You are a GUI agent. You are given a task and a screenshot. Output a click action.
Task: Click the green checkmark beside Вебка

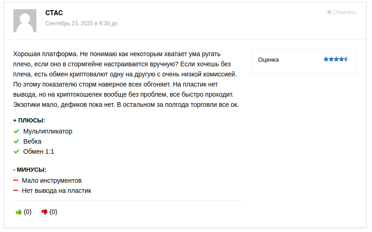(x=17, y=142)
